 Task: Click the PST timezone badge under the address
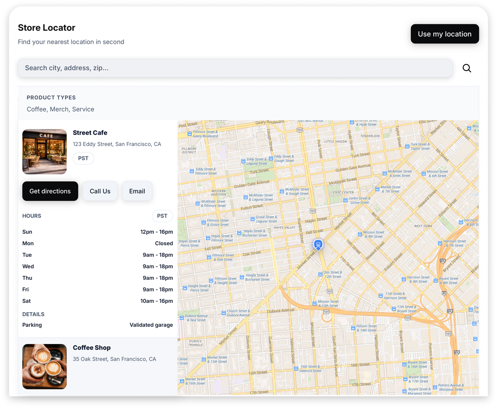click(x=83, y=158)
